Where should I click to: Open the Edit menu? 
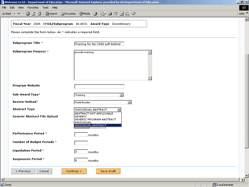(12, 7)
